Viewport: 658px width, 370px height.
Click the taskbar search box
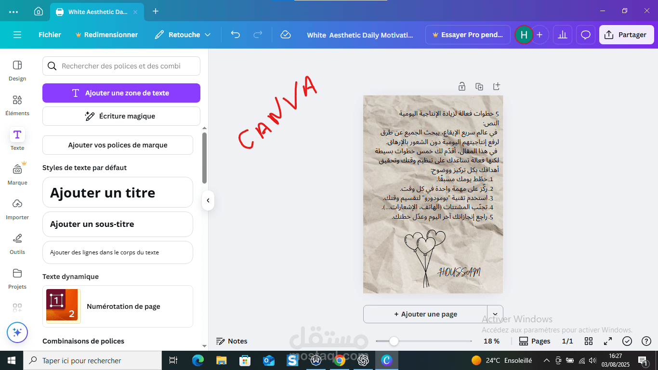92,360
